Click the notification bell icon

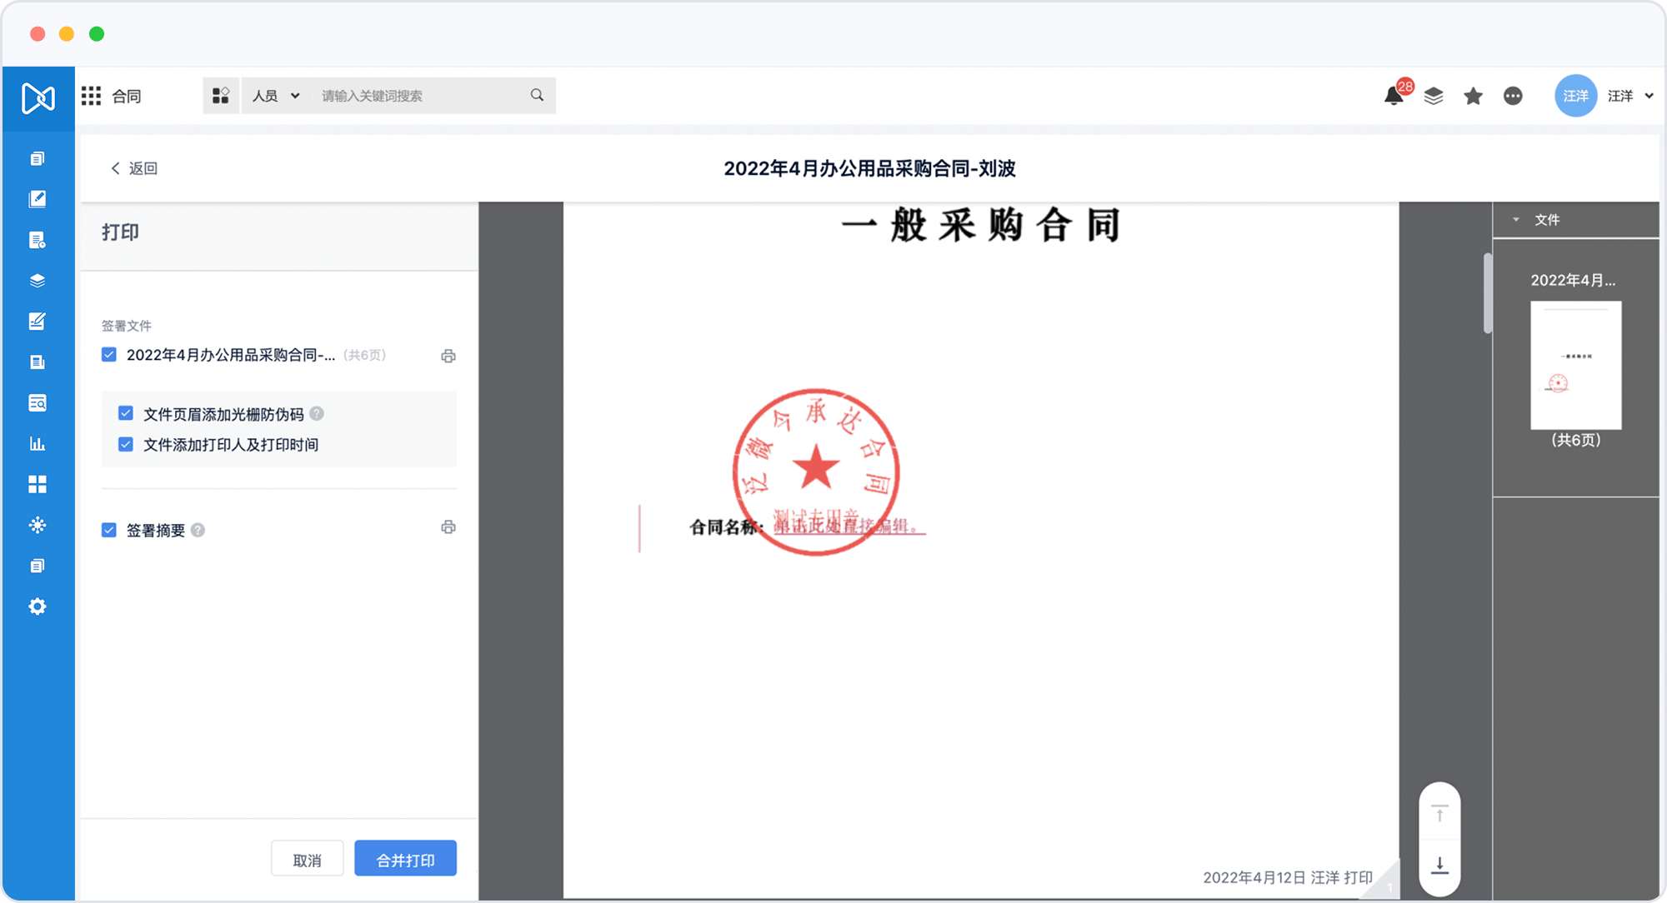1393,97
